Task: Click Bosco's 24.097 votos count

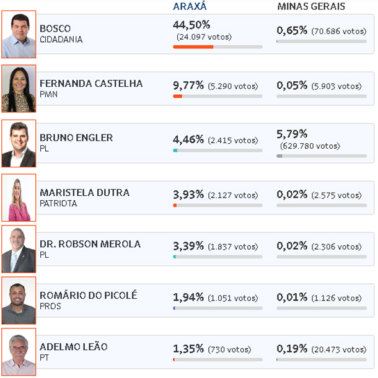Action: (x=204, y=37)
